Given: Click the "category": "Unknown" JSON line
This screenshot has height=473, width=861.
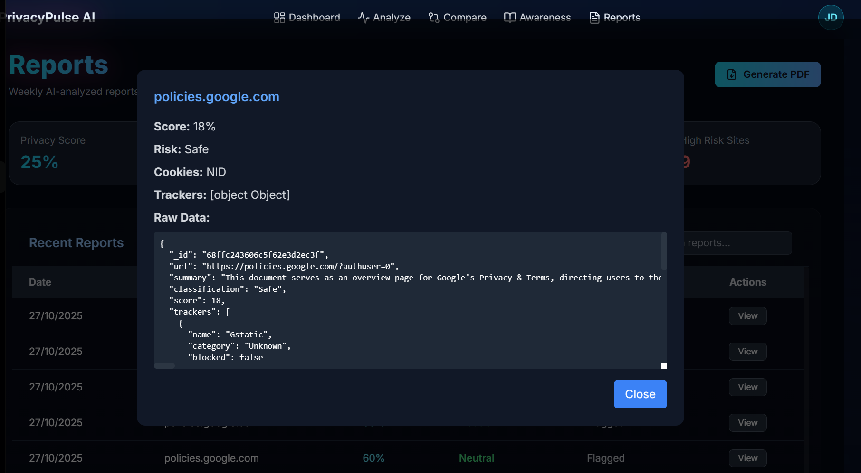Looking at the screenshot, I should tap(239, 346).
